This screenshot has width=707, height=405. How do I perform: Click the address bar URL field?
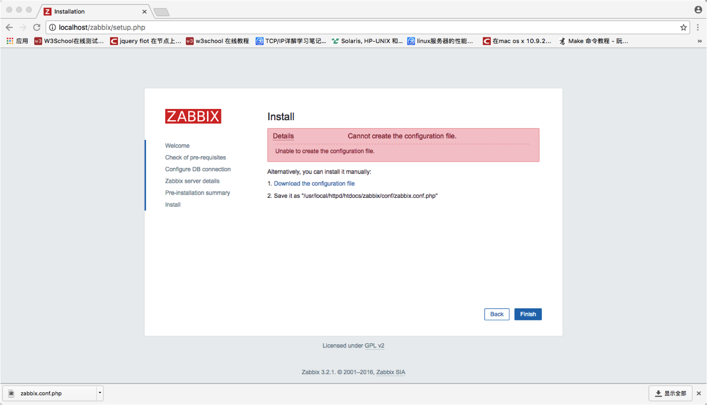click(328, 28)
